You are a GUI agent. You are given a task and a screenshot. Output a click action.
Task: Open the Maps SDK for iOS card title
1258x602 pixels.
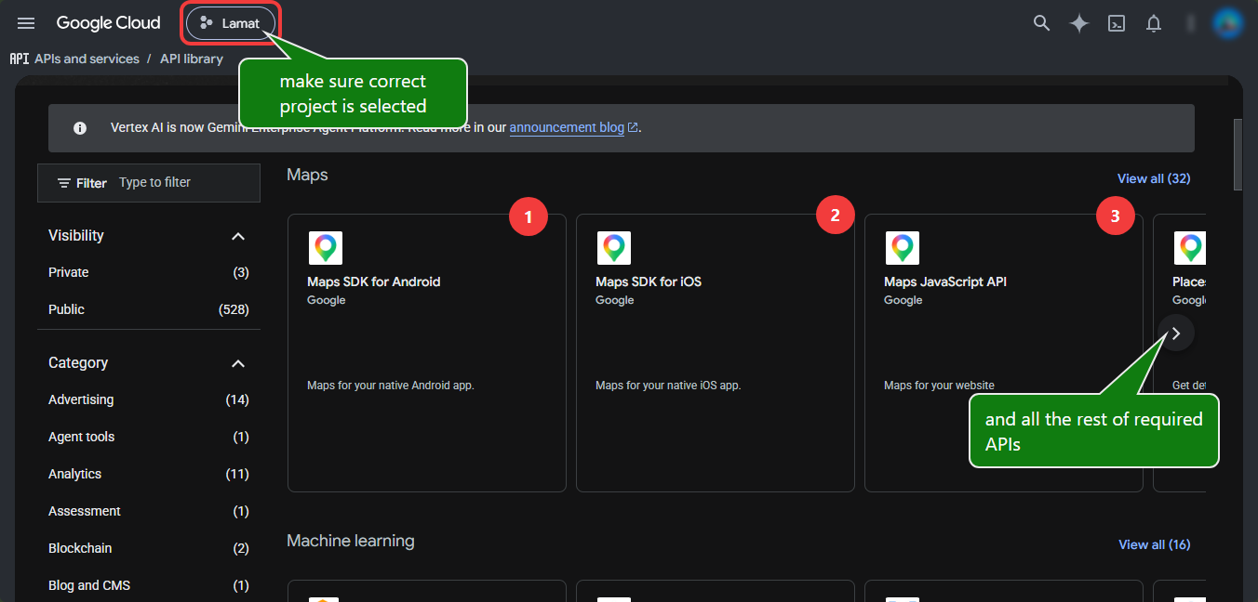(649, 281)
